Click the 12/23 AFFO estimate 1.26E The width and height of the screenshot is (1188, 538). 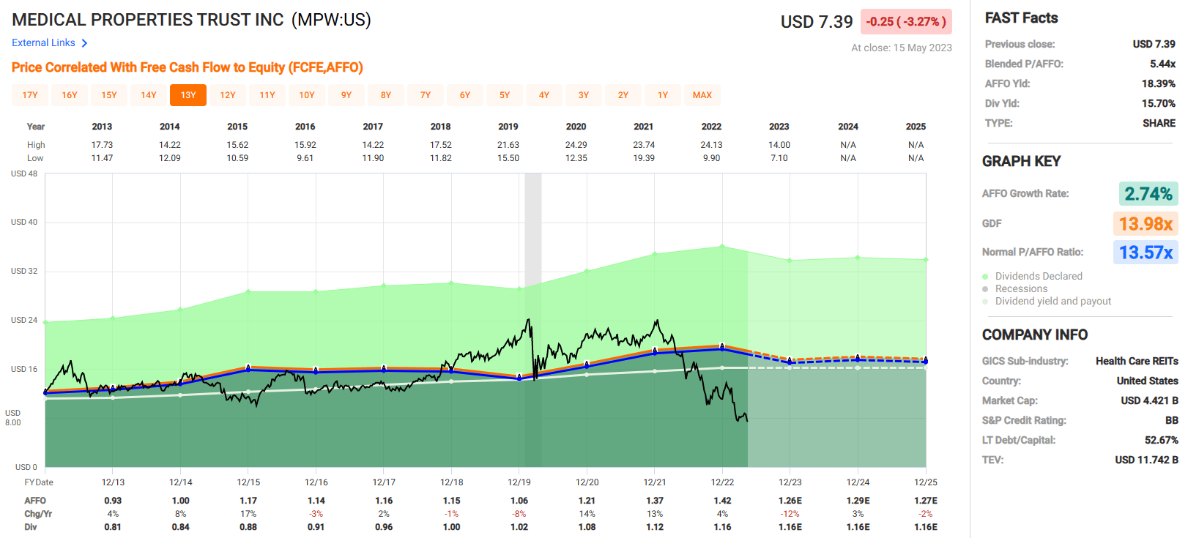click(790, 501)
